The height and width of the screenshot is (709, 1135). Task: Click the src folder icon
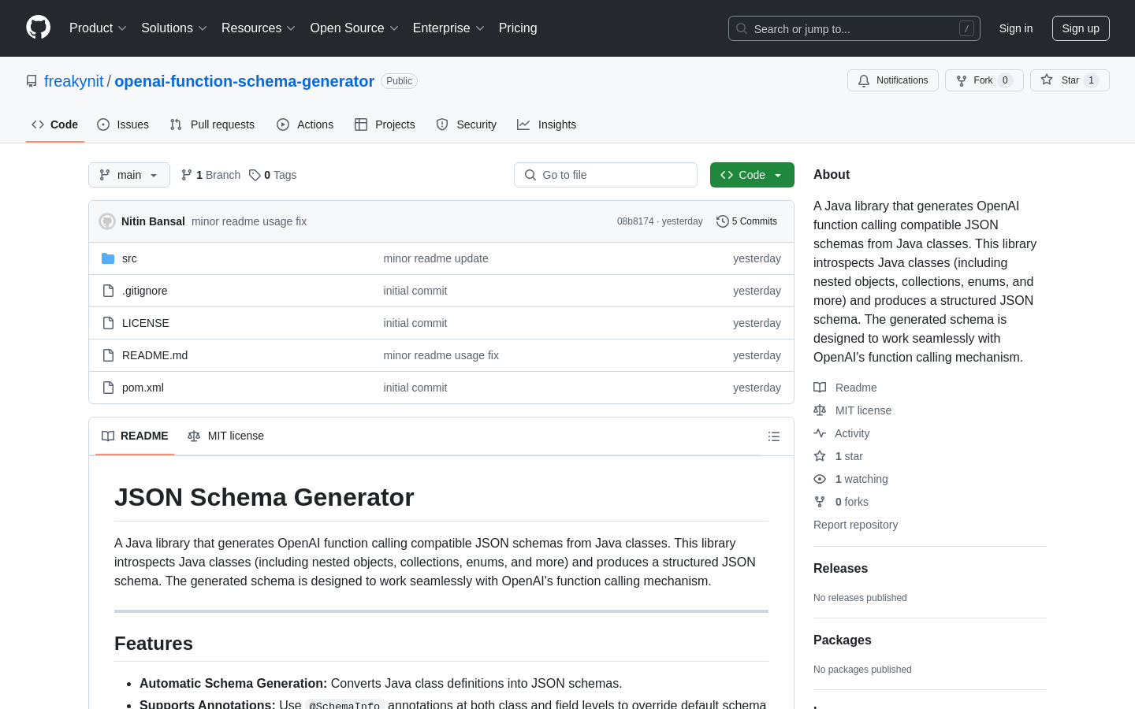[x=108, y=258]
